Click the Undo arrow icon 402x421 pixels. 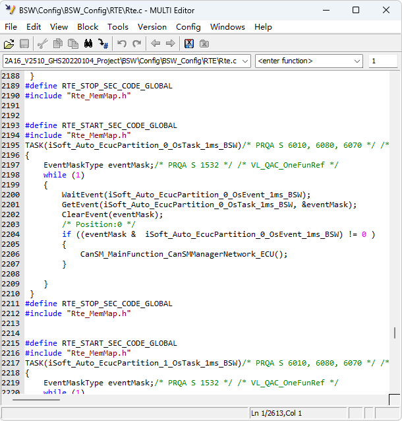point(122,44)
